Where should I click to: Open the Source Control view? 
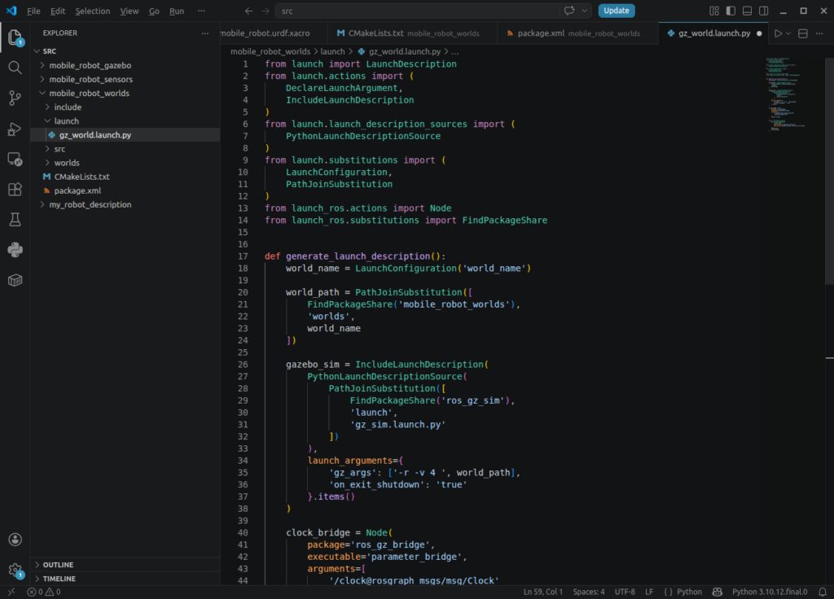(15, 98)
